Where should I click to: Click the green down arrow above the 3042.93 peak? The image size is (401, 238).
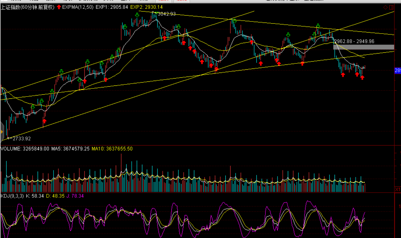pos(137,15)
